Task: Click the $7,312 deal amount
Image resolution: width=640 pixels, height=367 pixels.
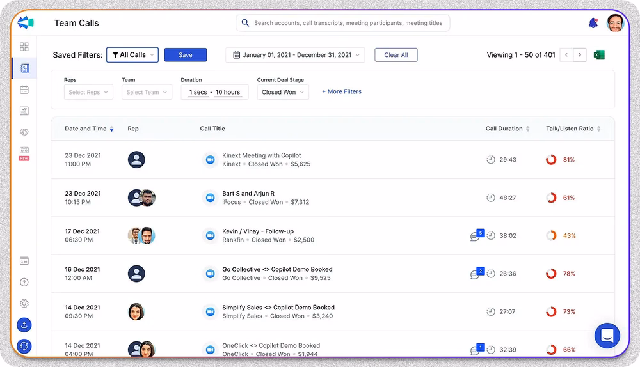Action: pos(300,202)
